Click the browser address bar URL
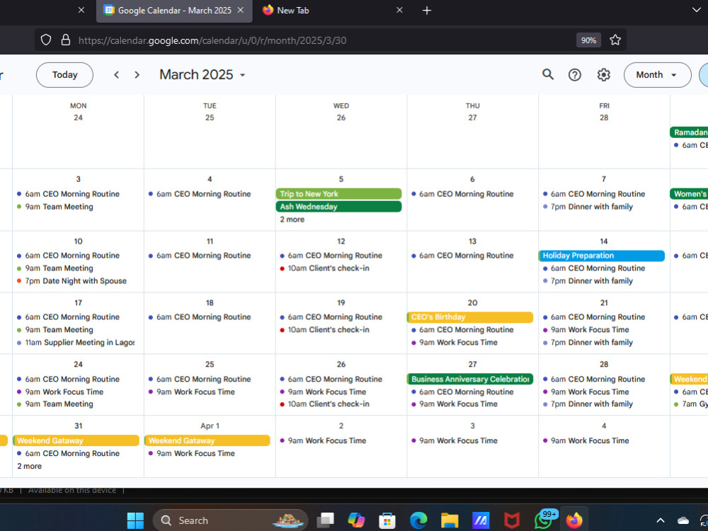708x531 pixels. (212, 40)
